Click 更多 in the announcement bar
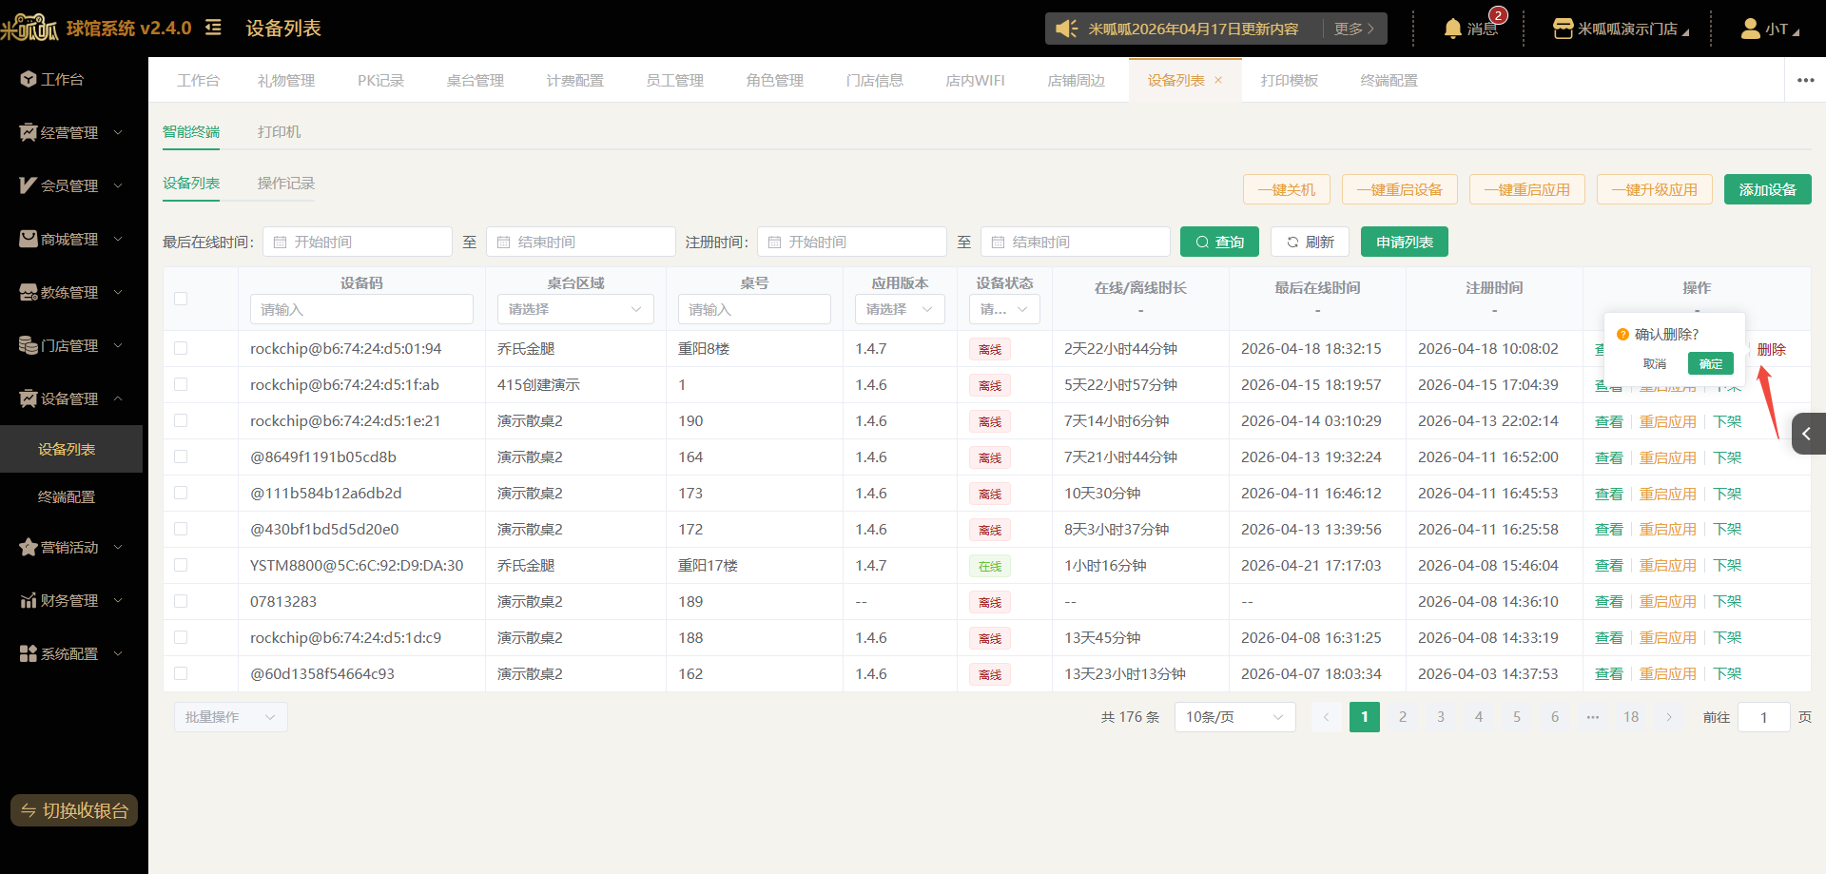The image size is (1826, 874). coord(1354,29)
